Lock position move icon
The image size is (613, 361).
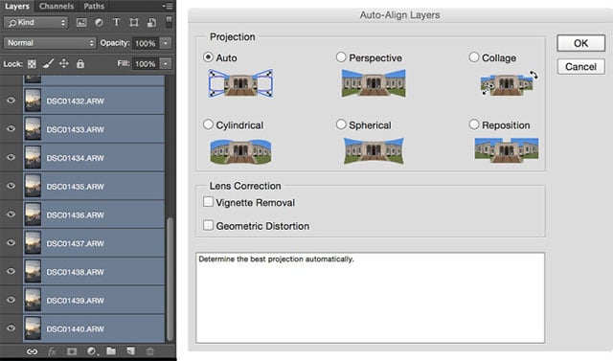(x=64, y=63)
